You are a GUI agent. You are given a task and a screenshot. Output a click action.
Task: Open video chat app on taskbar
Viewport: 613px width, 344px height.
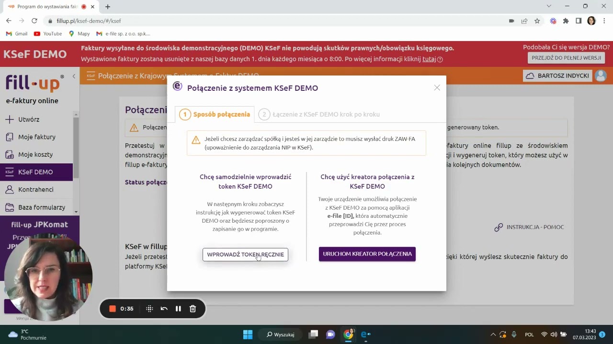tap(330, 334)
